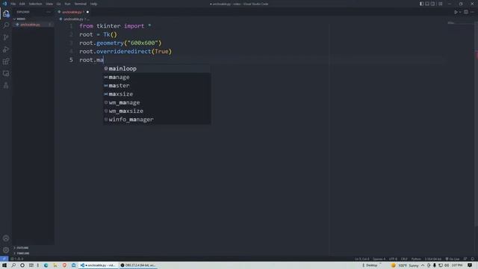
Task: Open the Run menu
Action: [67, 4]
